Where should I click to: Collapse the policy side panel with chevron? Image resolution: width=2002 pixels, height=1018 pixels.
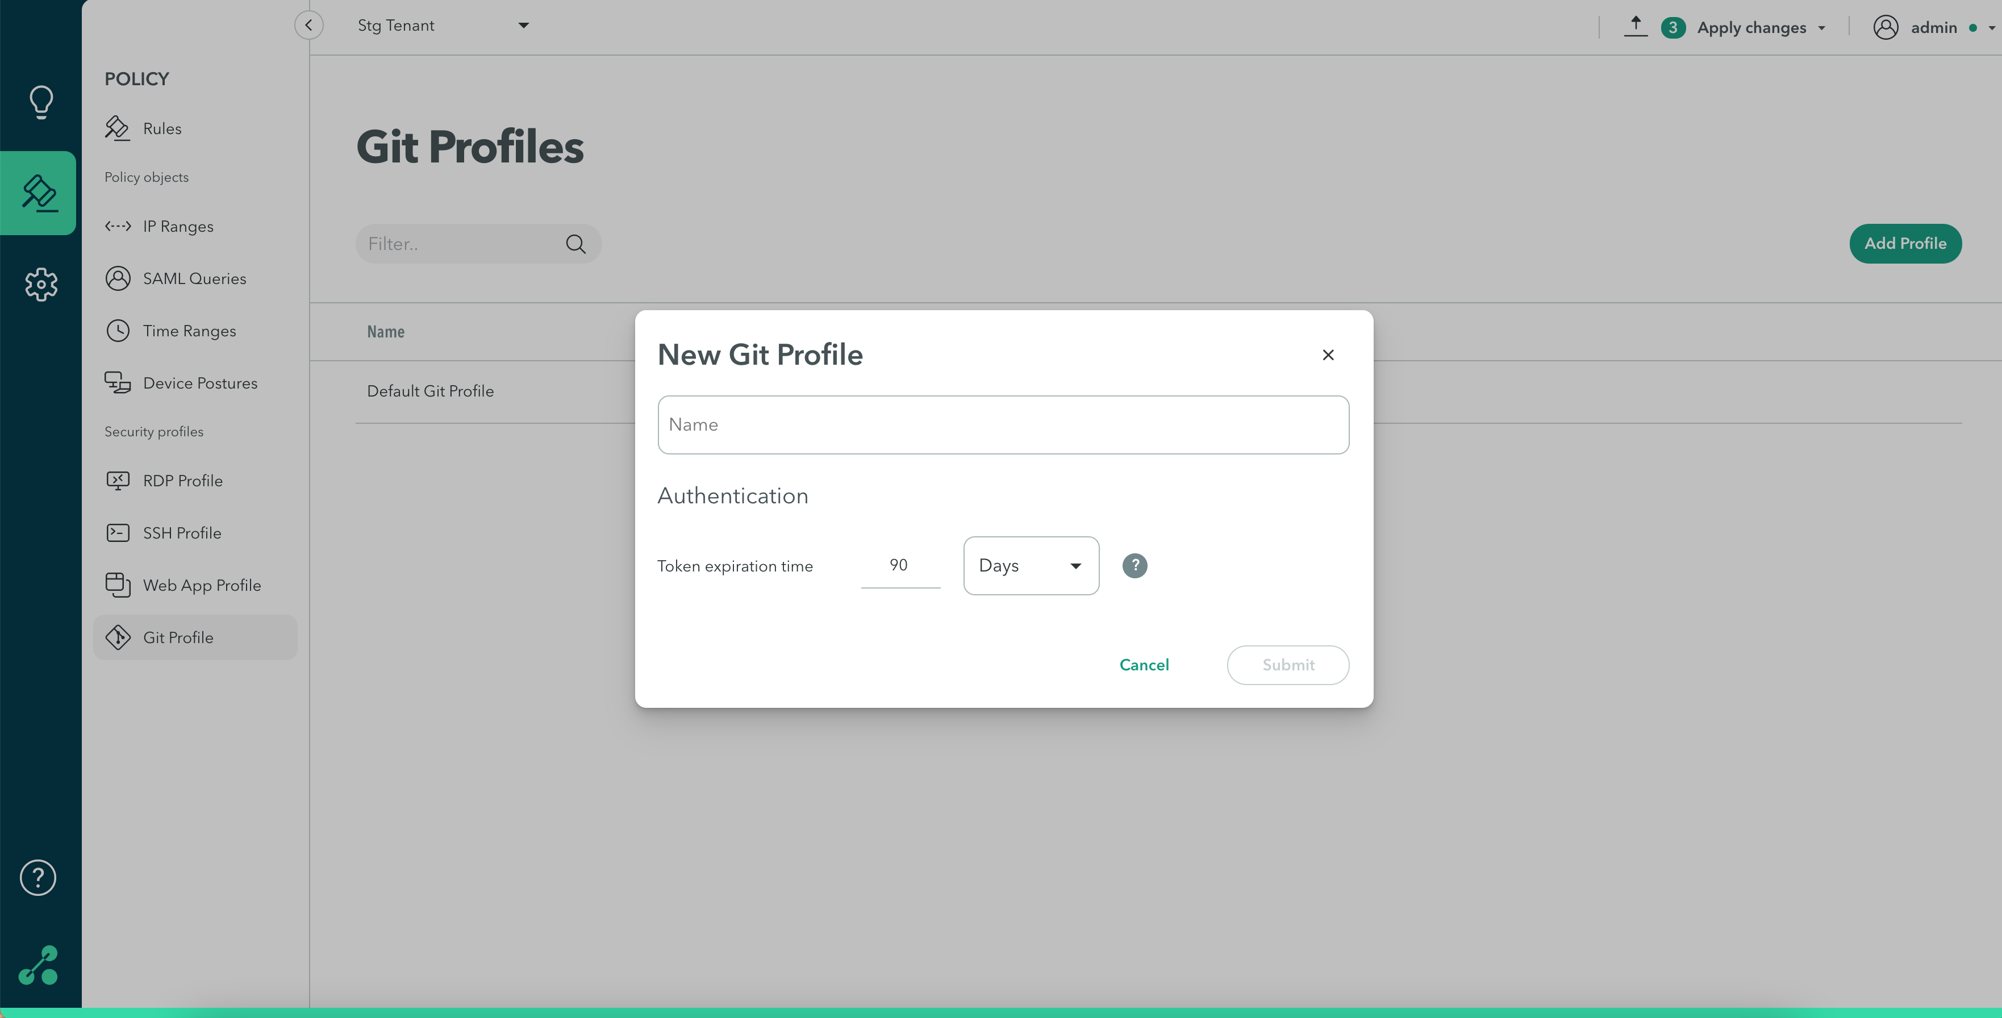point(308,26)
